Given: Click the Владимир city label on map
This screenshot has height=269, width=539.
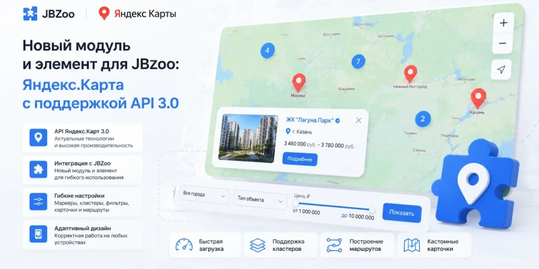Looking at the screenshot, I should (x=346, y=89).
